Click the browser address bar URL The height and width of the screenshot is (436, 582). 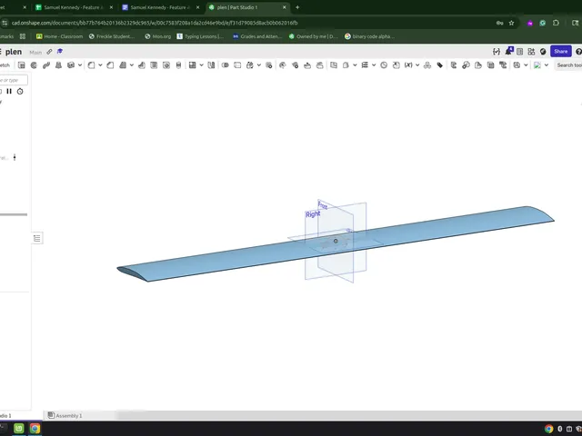pyautogui.click(x=155, y=23)
